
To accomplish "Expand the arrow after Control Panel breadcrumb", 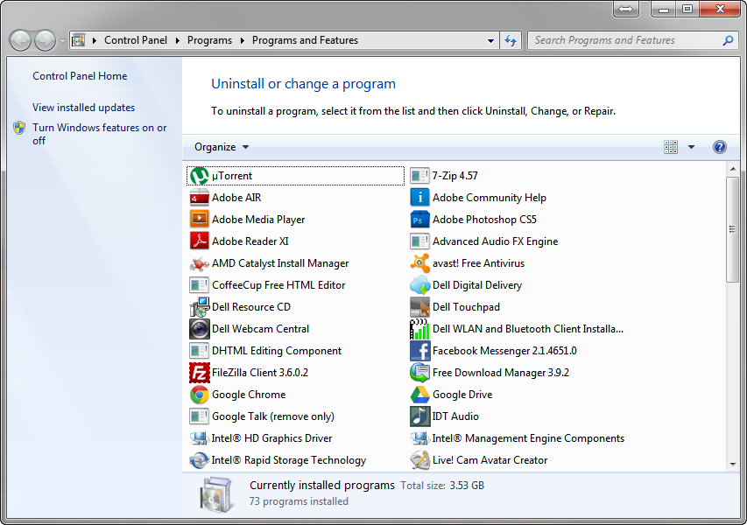I will tap(177, 41).
